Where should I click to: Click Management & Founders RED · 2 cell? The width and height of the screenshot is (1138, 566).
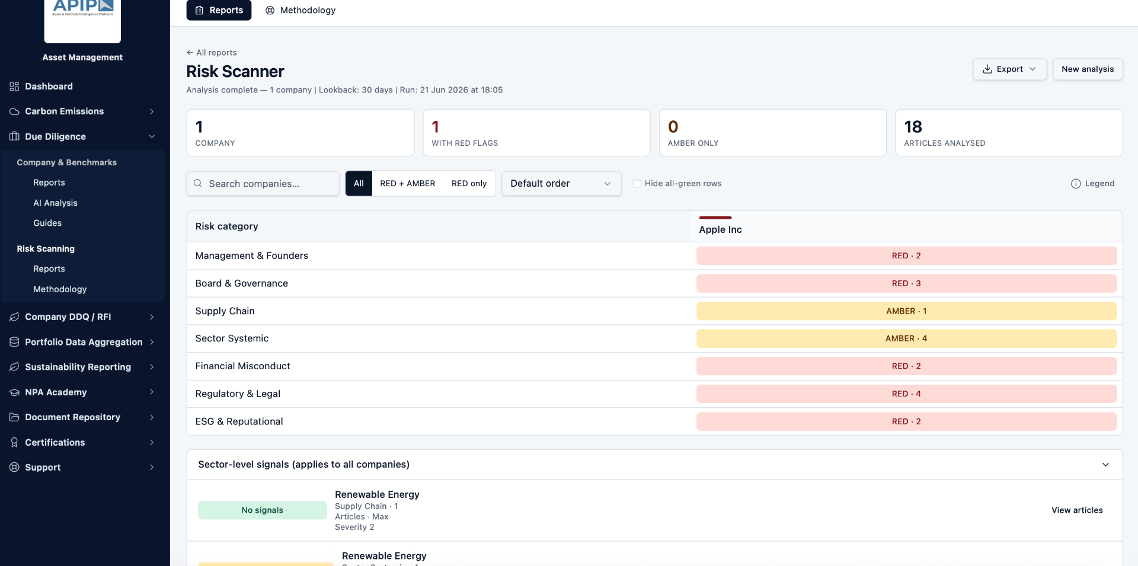[906, 256]
